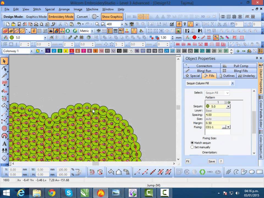The image size is (264, 198).
Task: Select the red zigzag stitch tool in left toolbox
Action: click(4, 83)
